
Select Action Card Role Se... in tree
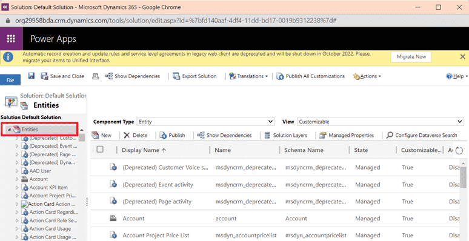53,220
